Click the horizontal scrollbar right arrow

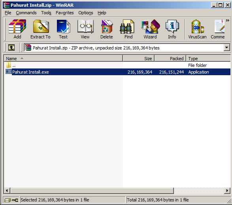227,191
